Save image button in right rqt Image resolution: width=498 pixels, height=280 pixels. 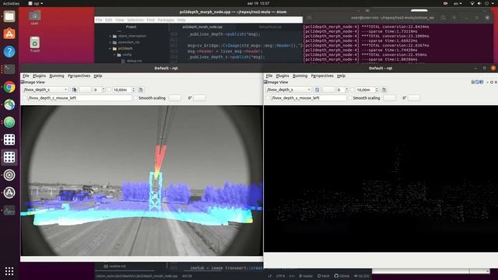pos(384,90)
